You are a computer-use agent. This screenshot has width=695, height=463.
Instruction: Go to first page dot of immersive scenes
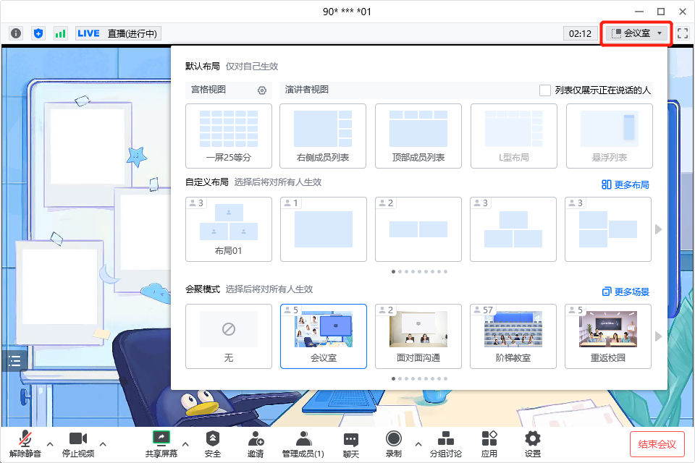coord(393,379)
